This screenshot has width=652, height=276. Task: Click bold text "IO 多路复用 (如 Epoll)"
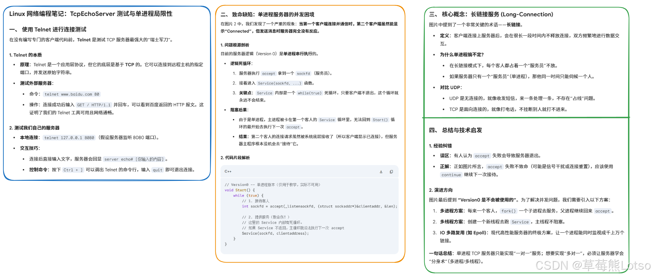[x=464, y=233]
